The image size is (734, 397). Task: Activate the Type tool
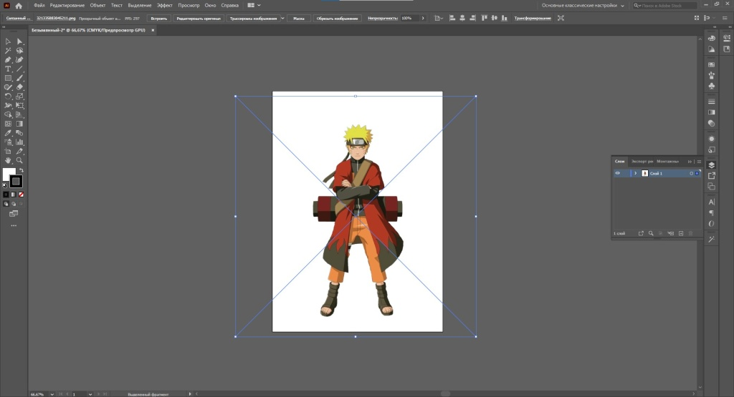click(x=8, y=69)
